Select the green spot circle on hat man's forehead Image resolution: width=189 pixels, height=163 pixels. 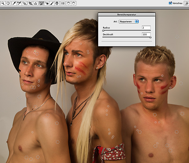click(x=35, y=51)
